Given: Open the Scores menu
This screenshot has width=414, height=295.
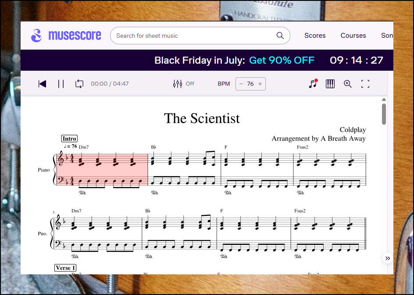Looking at the screenshot, I should [x=315, y=36].
